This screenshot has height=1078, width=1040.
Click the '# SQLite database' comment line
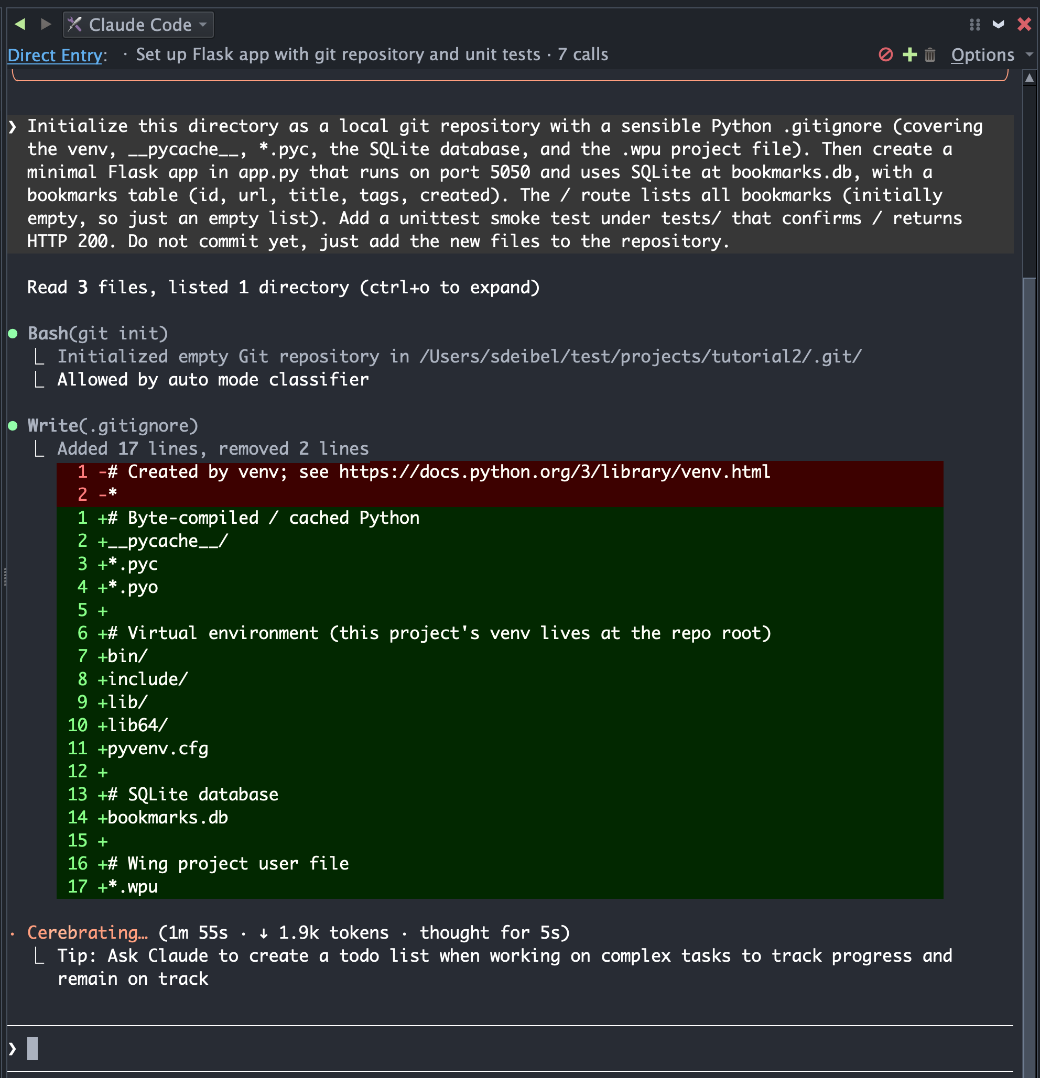[x=500, y=795]
